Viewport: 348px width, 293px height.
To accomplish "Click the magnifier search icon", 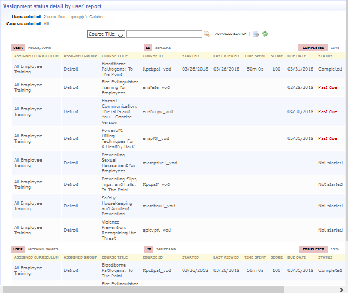I will [x=206, y=34].
